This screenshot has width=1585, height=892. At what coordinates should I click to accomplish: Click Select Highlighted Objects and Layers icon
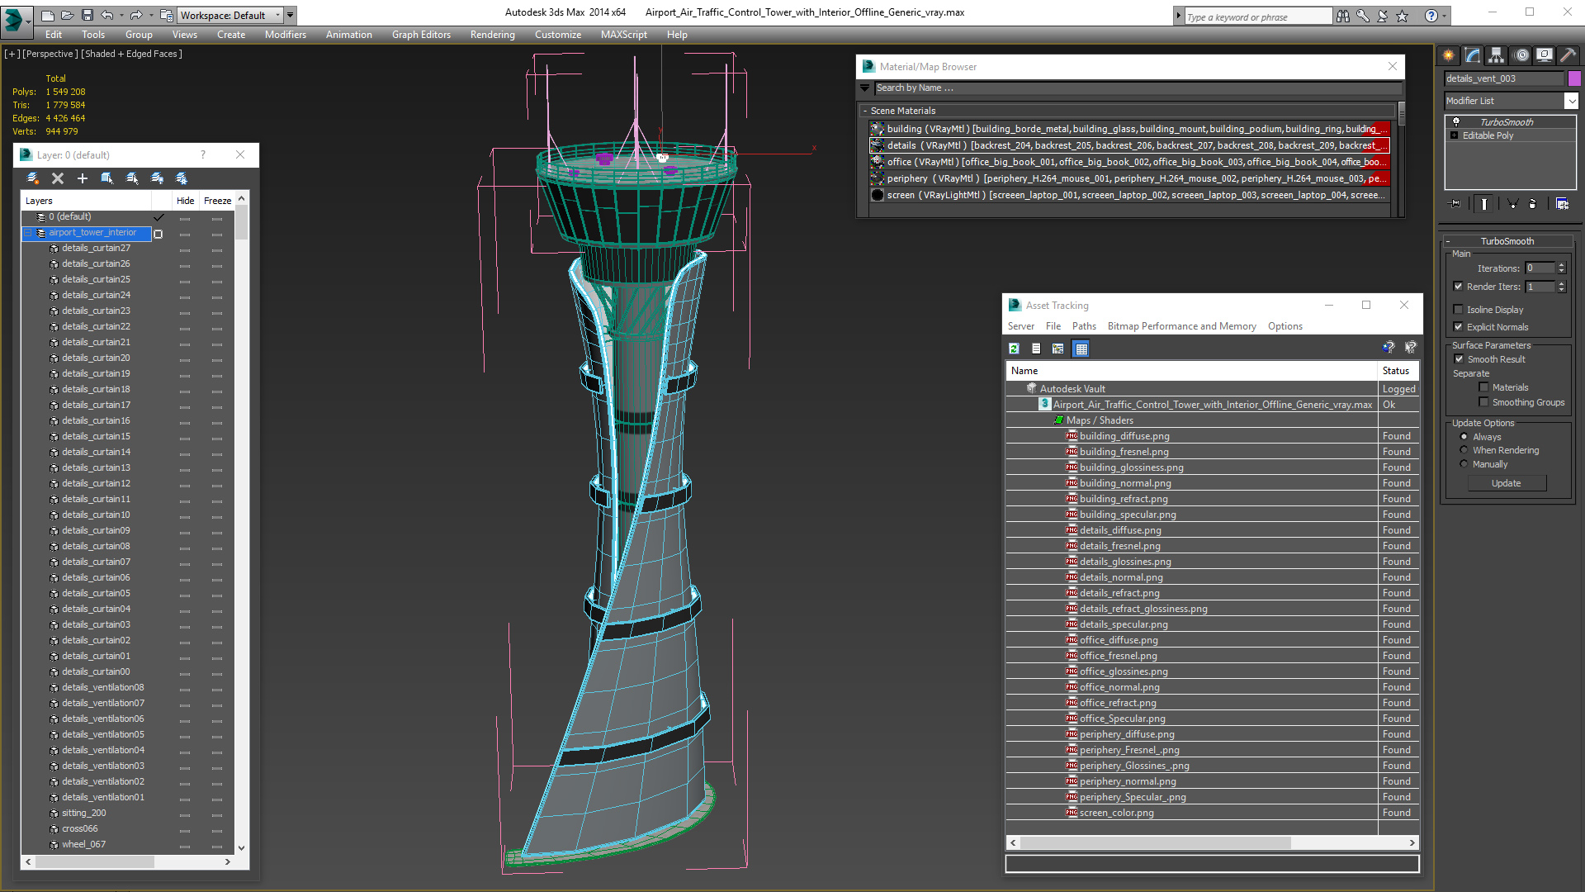pos(107,178)
